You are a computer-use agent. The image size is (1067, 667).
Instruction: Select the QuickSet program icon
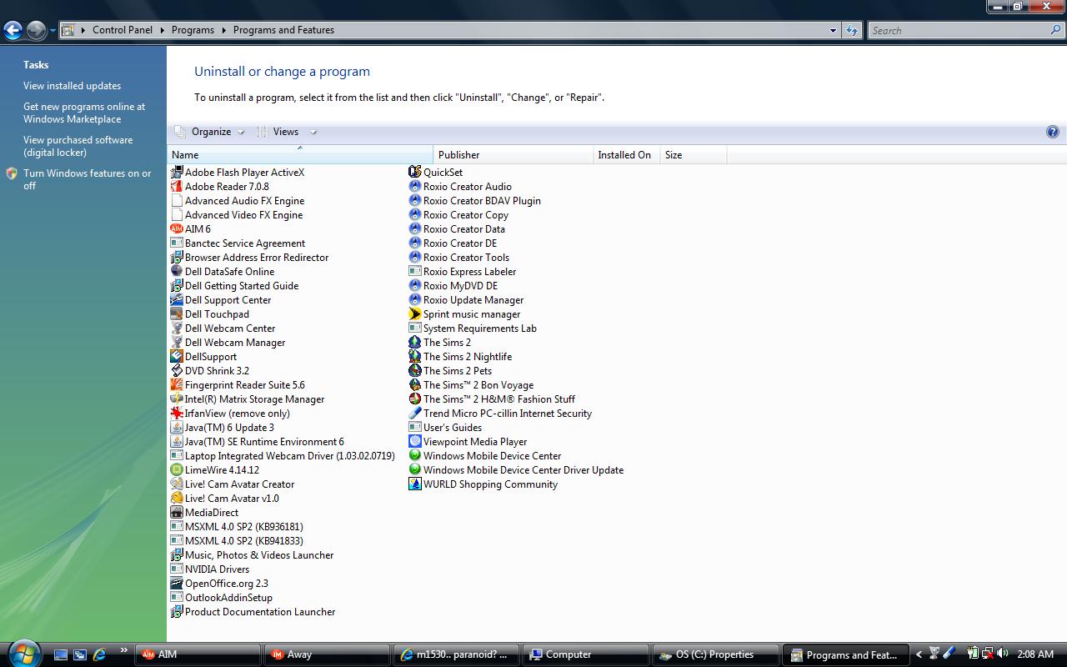tap(415, 173)
